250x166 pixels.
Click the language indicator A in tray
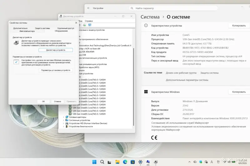212,162
